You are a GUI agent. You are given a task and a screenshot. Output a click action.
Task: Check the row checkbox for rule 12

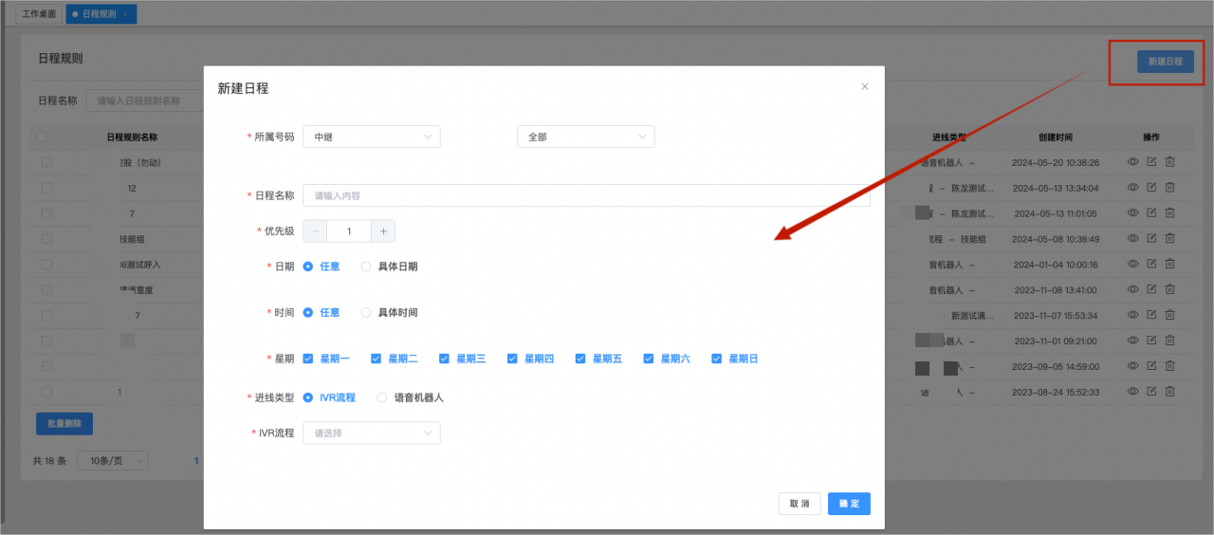pos(46,188)
